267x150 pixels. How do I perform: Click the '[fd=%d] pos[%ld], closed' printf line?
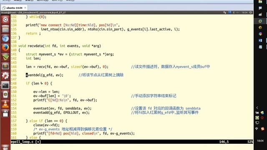84,133
